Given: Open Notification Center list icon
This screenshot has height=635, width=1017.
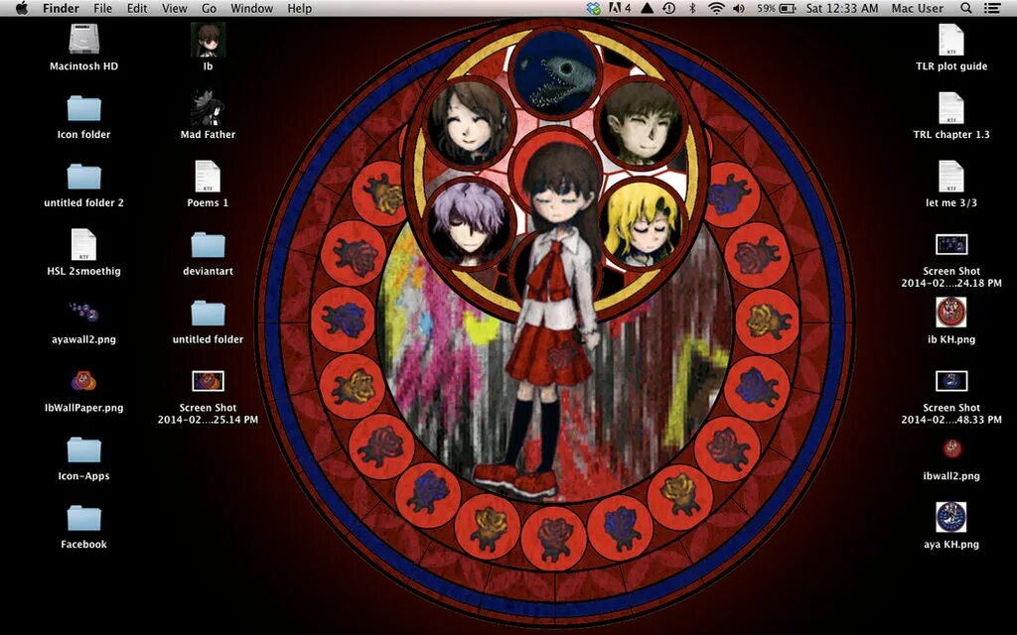Looking at the screenshot, I should pyautogui.click(x=992, y=8).
